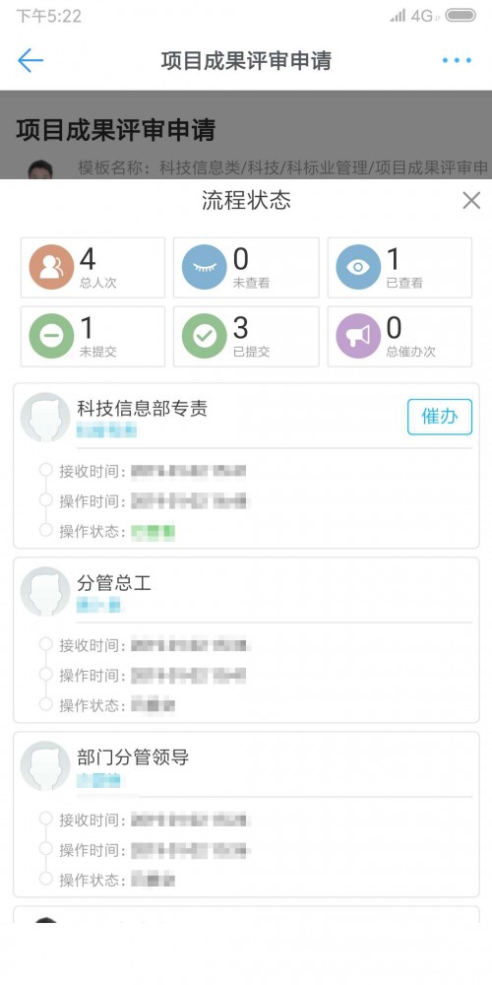Tap the 已提交 checkmark circle icon
Screen dimensions: 492x985
click(x=205, y=336)
